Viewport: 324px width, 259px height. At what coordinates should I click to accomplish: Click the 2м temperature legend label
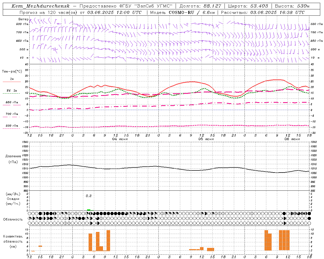tap(12, 79)
